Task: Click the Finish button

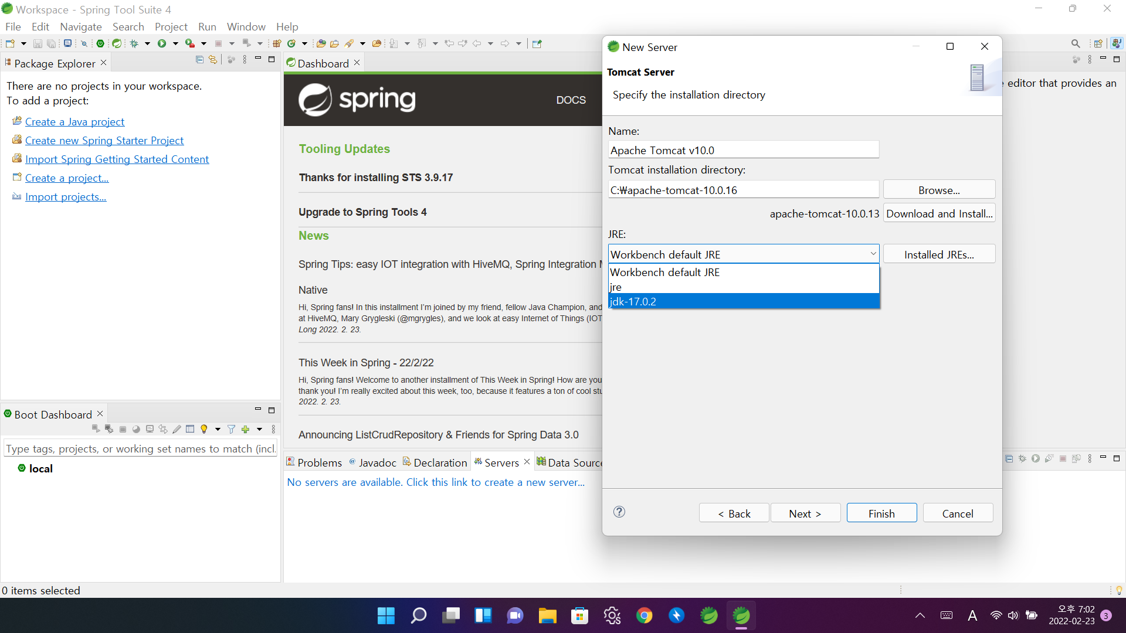Action: point(881,513)
